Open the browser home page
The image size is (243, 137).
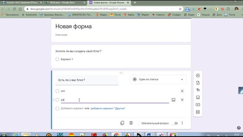[x=20, y=9]
